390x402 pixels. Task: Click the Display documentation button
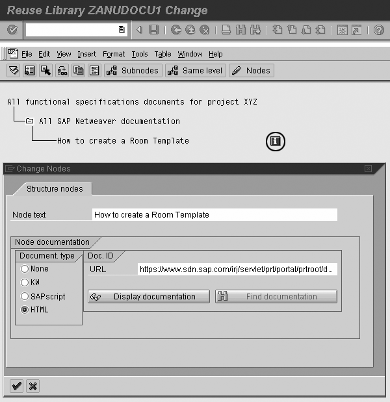point(148,297)
